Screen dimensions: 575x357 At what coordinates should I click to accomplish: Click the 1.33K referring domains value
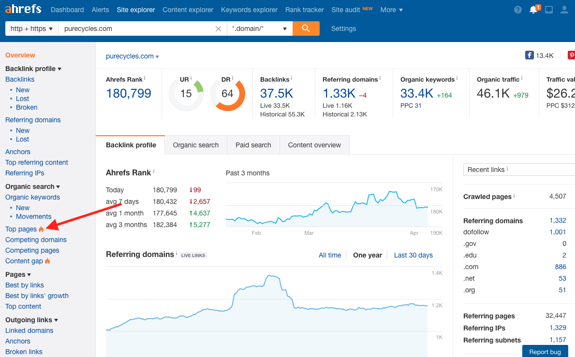coord(339,93)
